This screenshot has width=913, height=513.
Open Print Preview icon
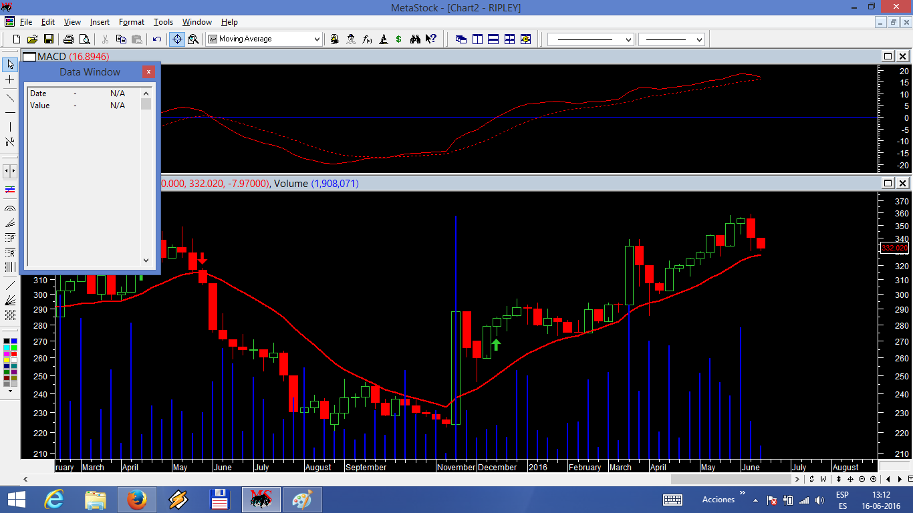coord(84,39)
